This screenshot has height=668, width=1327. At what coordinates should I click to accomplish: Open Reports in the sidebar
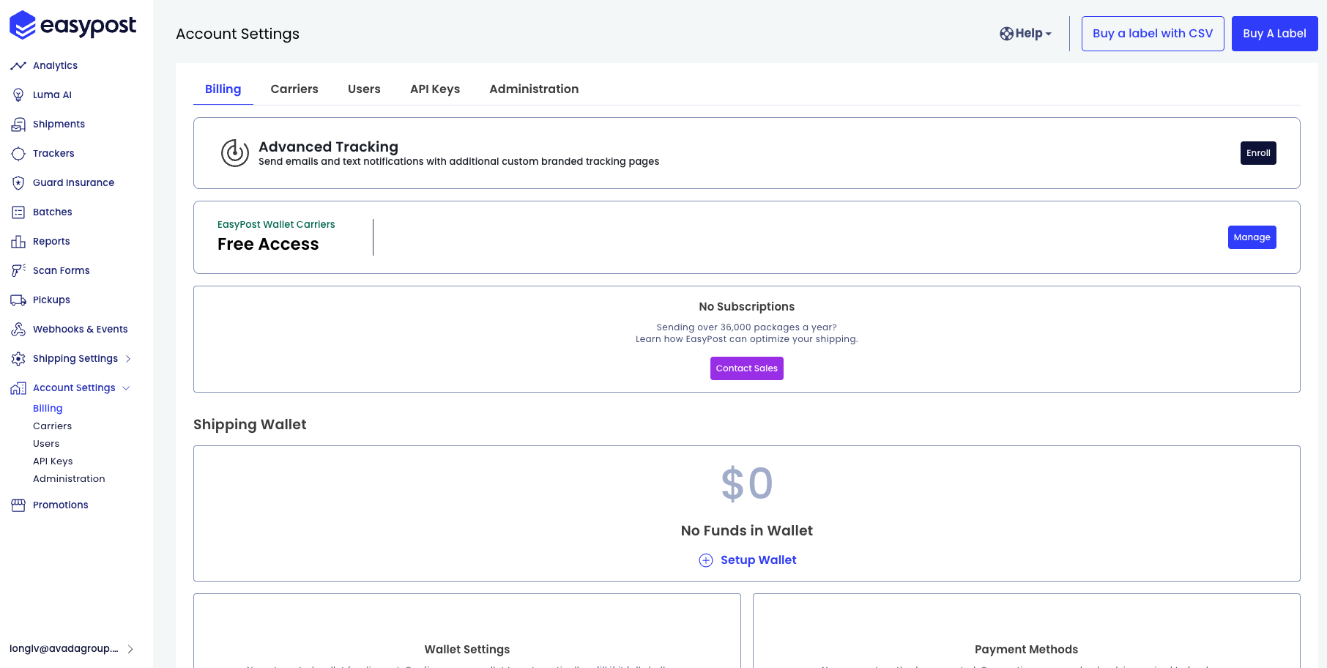click(x=51, y=242)
